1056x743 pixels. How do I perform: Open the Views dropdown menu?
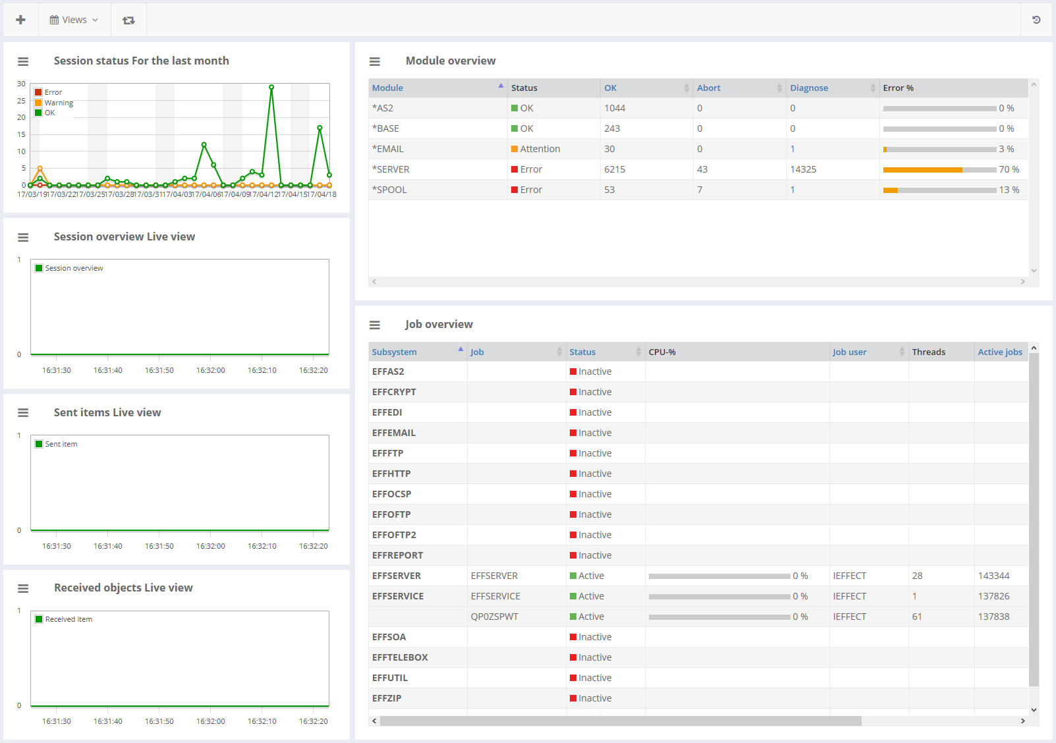tap(74, 20)
